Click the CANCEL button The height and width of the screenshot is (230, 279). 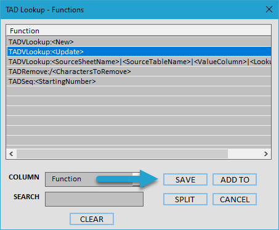(235, 199)
